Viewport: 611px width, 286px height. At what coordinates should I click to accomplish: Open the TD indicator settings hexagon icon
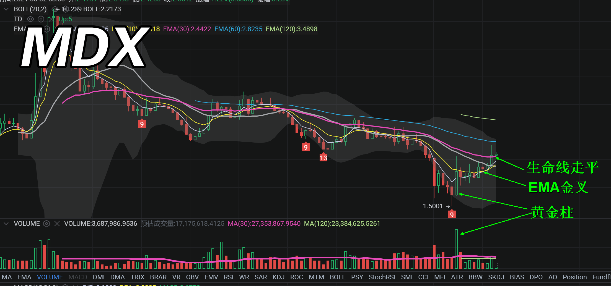41,19
